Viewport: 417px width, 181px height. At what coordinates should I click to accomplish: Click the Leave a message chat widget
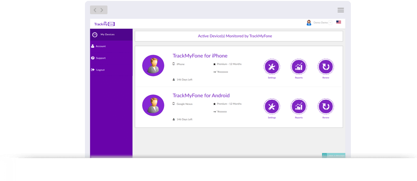point(333,155)
